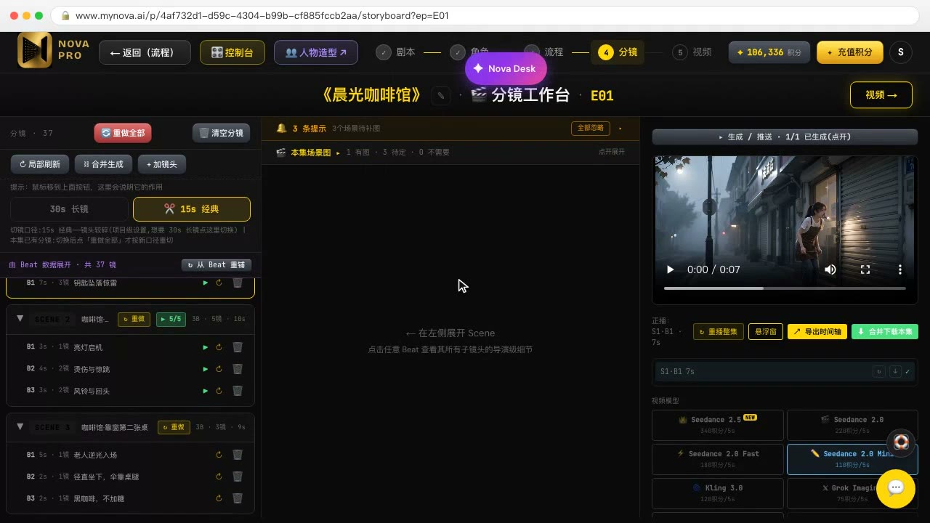
Task: Open the user avatar S menu
Action: (x=901, y=52)
